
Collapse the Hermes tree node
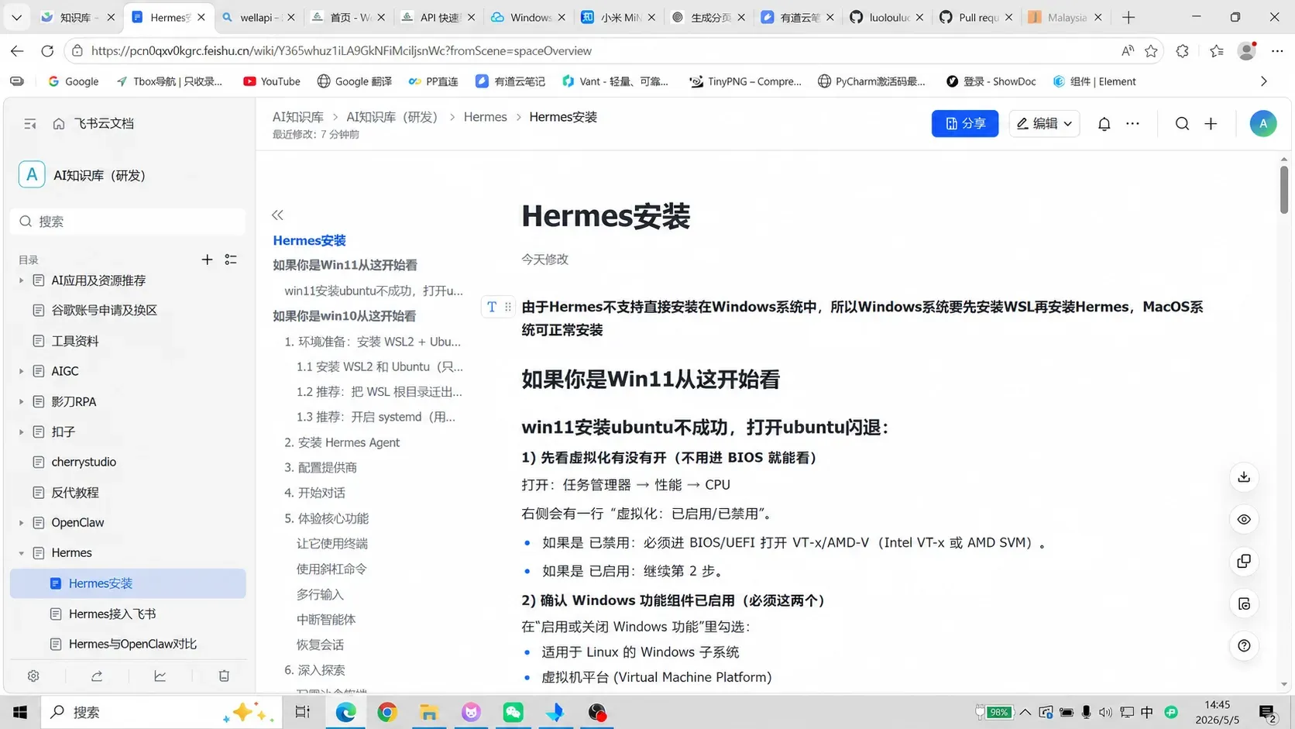click(21, 553)
